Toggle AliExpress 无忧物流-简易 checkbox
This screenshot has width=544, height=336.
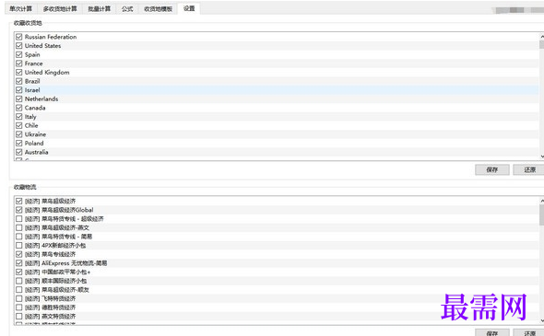coord(19,263)
